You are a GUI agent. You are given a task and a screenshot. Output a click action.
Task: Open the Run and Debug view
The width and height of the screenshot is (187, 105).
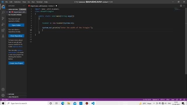pos(3,24)
